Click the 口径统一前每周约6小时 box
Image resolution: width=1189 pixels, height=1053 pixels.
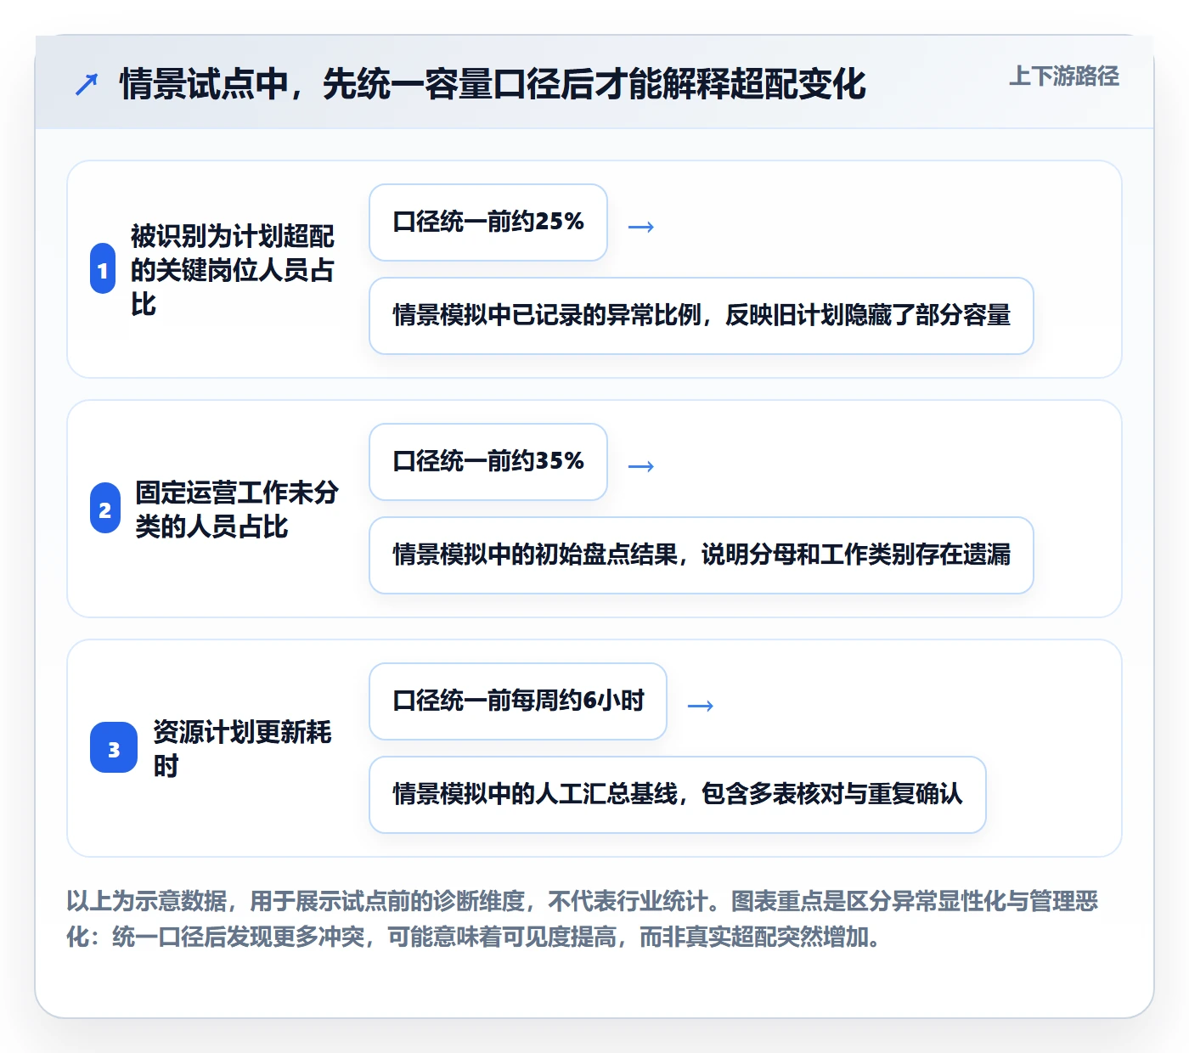518,701
